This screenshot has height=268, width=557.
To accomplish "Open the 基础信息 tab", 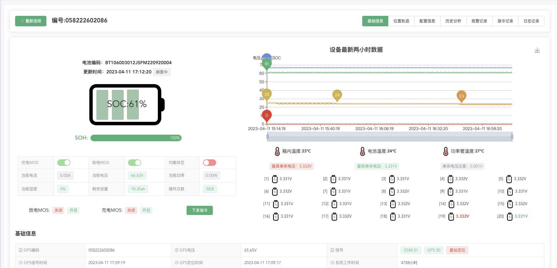I will pos(375,21).
